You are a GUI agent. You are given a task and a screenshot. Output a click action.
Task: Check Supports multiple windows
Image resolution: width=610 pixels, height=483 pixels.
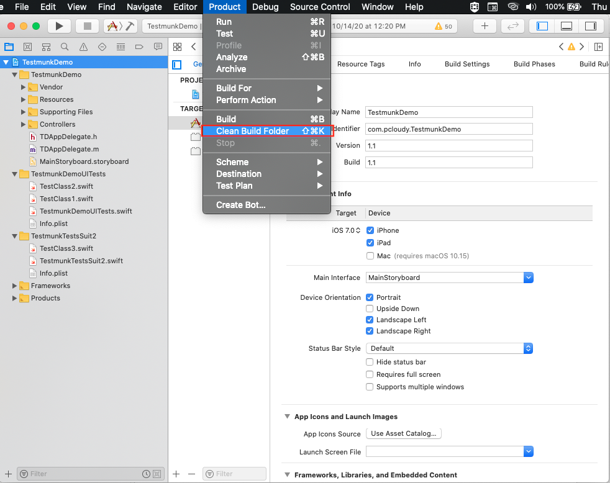[x=370, y=387]
